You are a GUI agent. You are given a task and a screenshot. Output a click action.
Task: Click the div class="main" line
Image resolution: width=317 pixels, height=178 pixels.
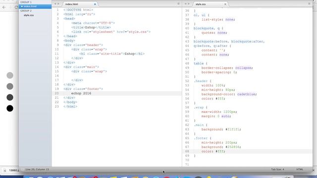click(x=81, y=67)
